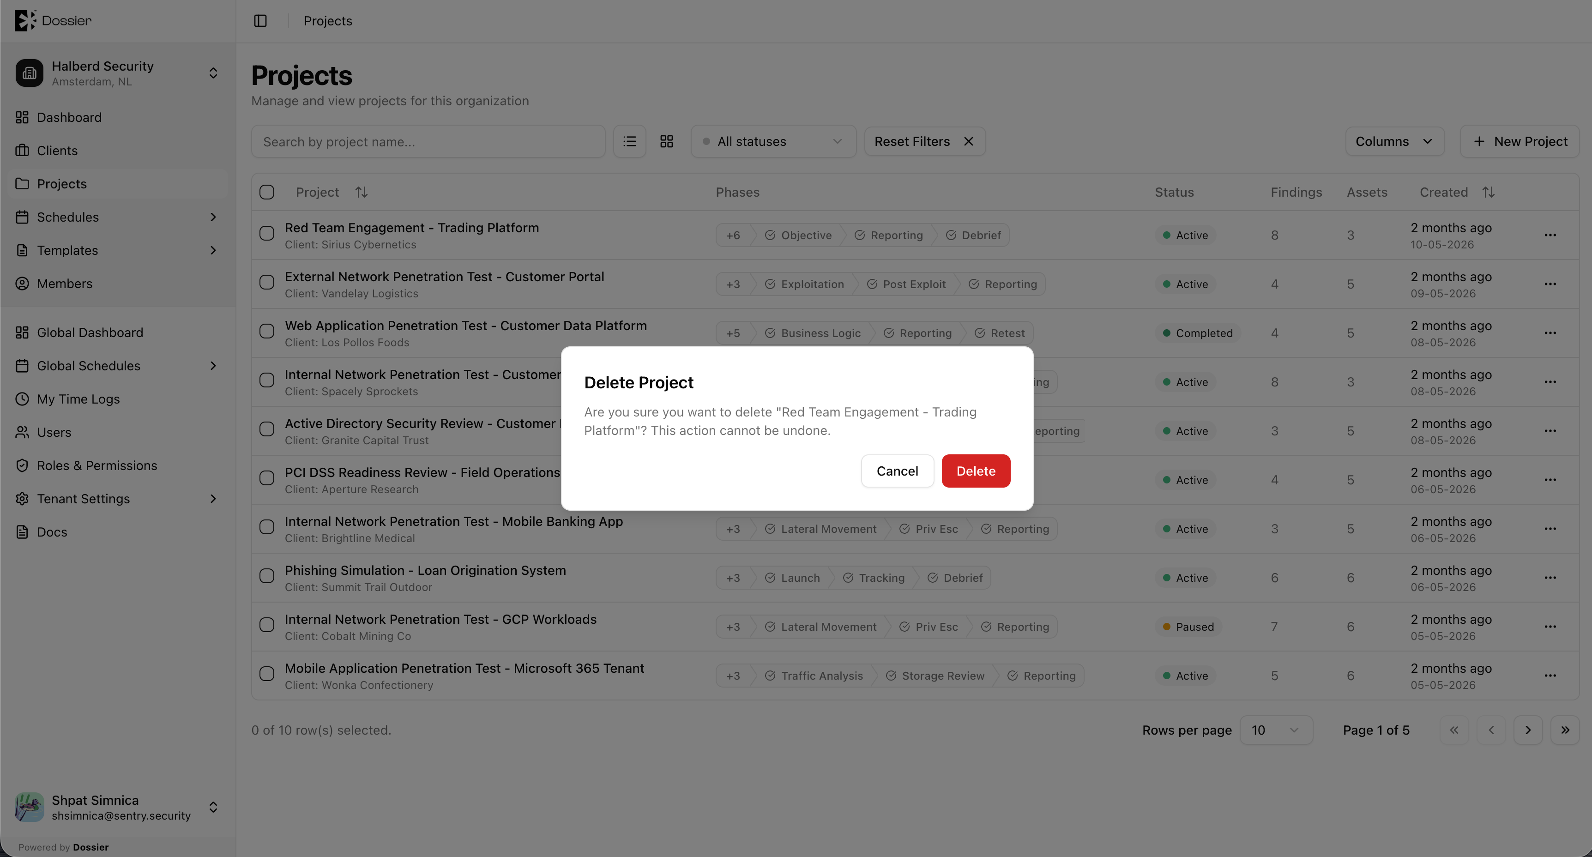Go to the first page icon
Screen dimensions: 1592x857
[1454, 730]
